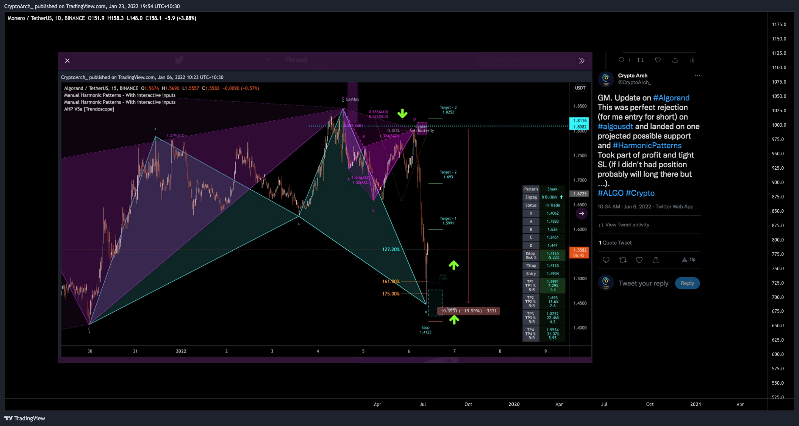Viewport: 799px width, 426px height.
Task: Click the 1.6725 grey price label
Action: (579, 194)
